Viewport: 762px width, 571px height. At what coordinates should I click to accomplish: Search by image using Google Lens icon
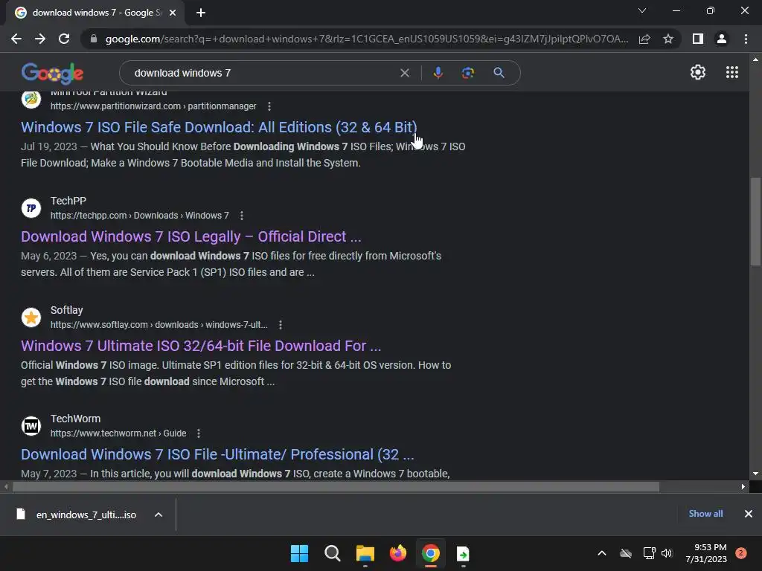coord(468,73)
